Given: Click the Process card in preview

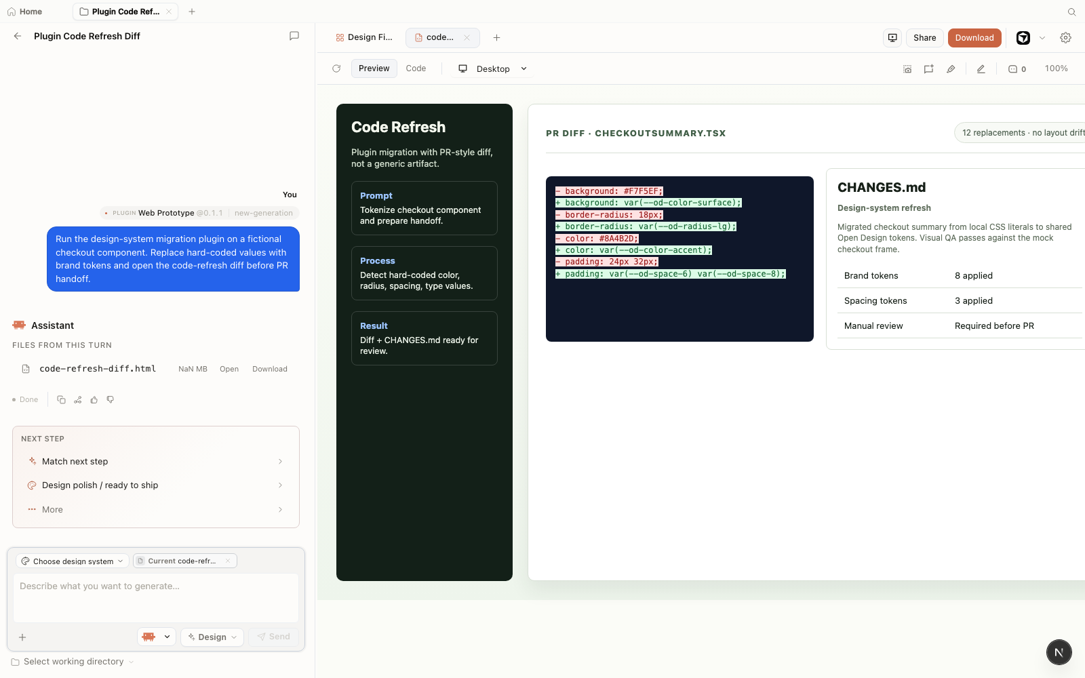Looking at the screenshot, I should (425, 273).
